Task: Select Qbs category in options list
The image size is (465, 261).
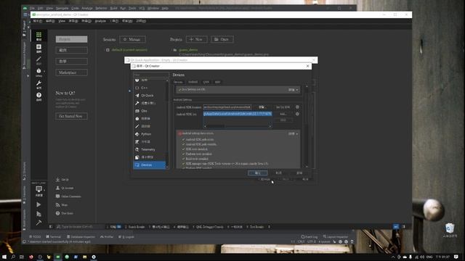Action: (150, 111)
